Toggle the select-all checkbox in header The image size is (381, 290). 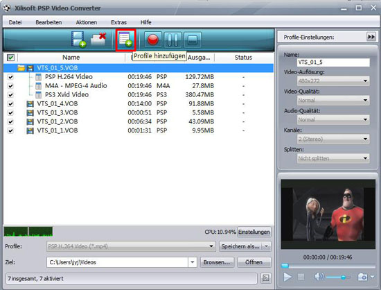(10, 58)
